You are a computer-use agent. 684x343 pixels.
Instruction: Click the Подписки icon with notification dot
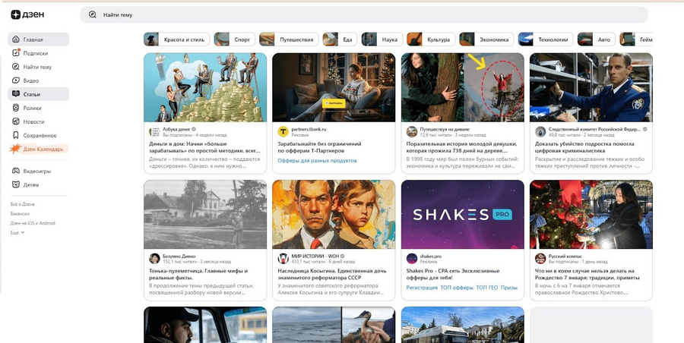[16, 52]
